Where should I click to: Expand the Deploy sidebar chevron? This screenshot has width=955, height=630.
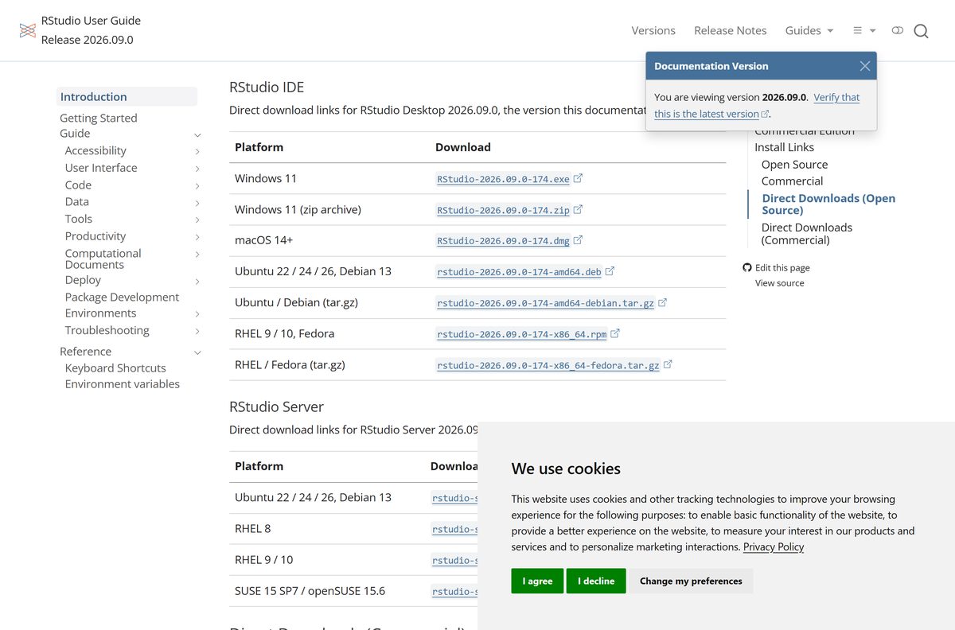197,281
